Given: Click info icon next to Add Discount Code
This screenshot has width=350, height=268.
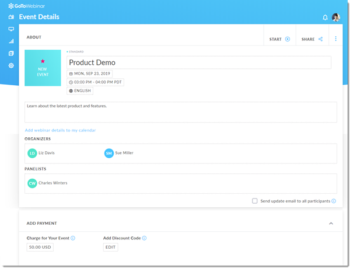Looking at the screenshot, I should pyautogui.click(x=144, y=238).
